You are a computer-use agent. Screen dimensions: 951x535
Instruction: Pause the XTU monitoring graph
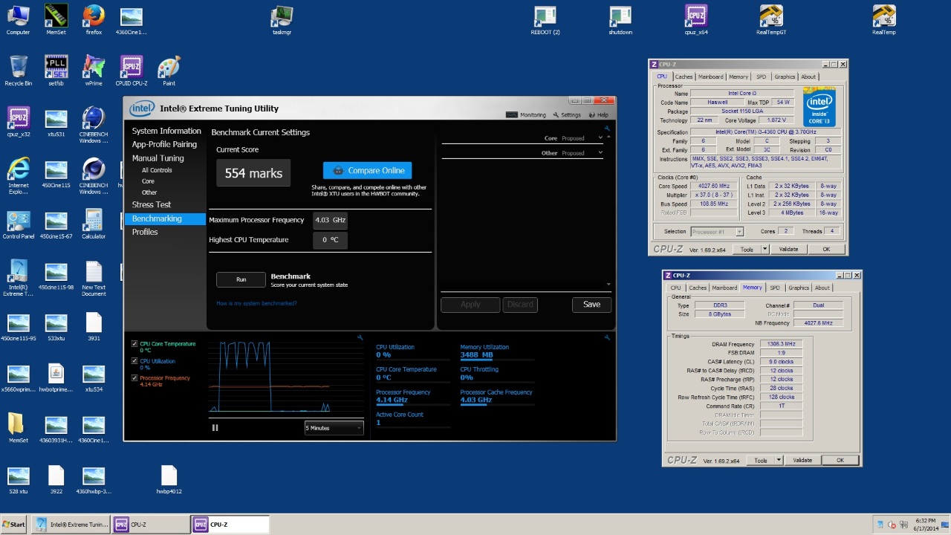click(x=215, y=427)
